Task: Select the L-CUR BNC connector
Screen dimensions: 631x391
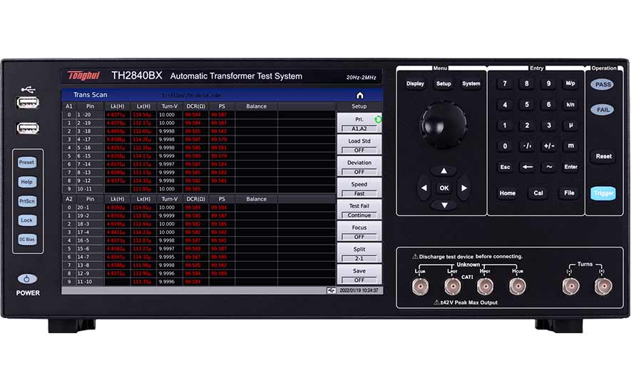Action: click(x=420, y=287)
